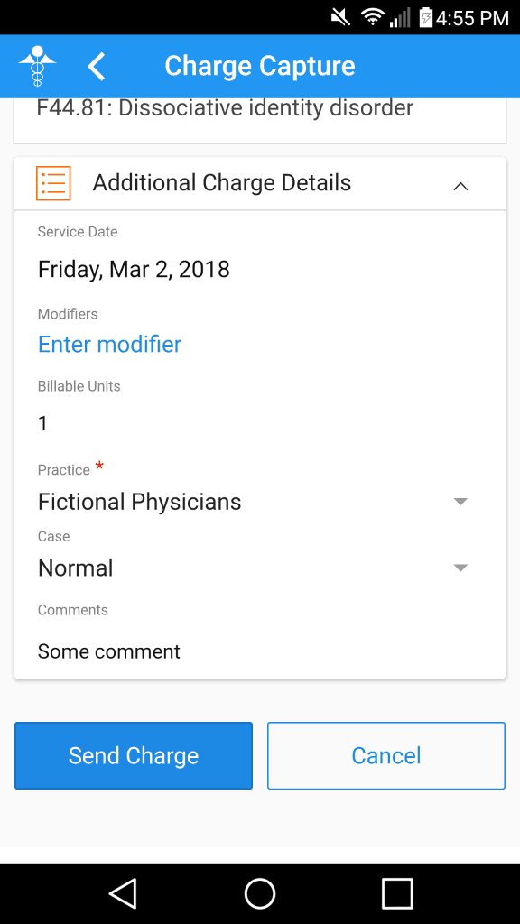Open recent apps with square button
This screenshot has height=924, width=520.
[x=397, y=893]
